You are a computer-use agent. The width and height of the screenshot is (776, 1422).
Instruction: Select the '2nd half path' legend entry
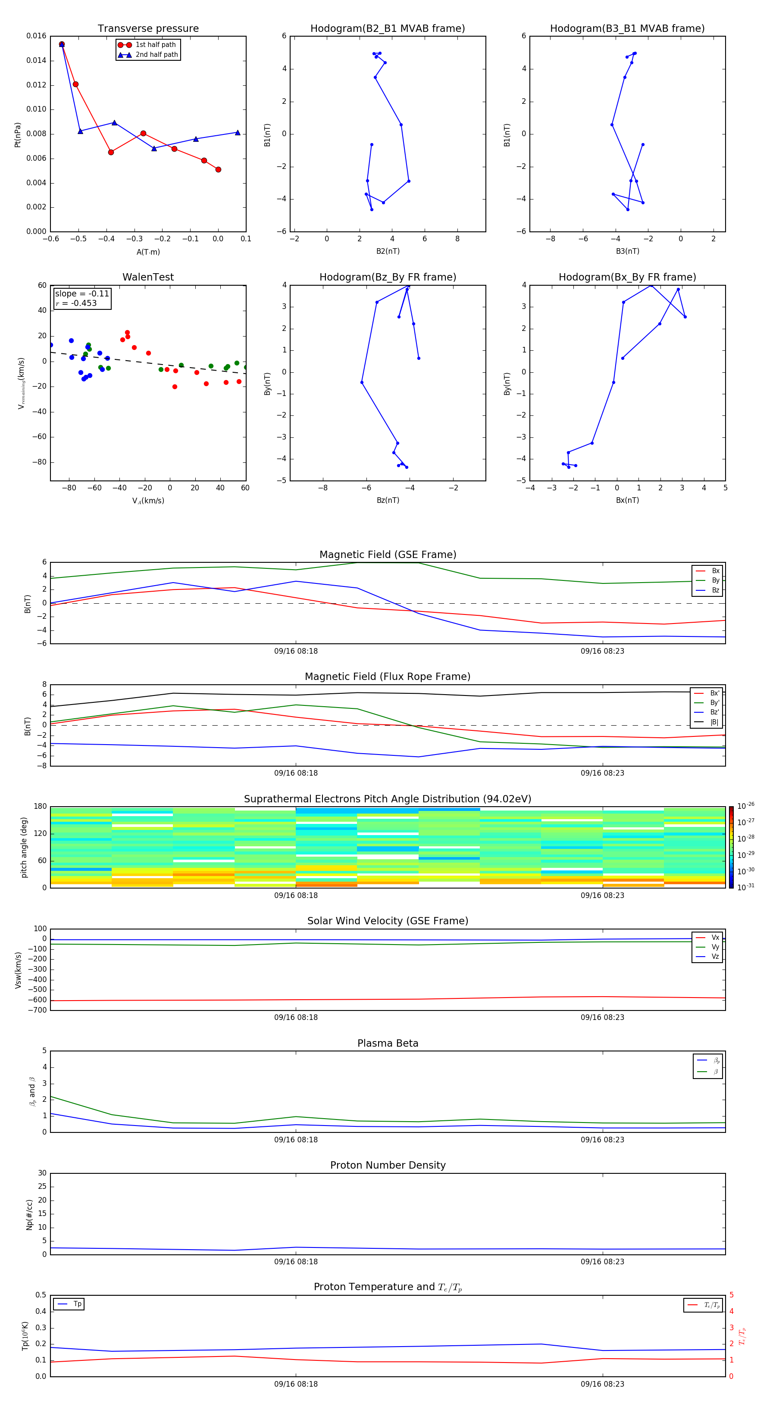[x=147, y=55]
